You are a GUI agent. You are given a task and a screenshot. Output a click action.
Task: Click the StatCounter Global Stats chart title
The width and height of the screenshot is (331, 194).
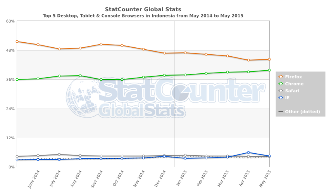click(143, 9)
